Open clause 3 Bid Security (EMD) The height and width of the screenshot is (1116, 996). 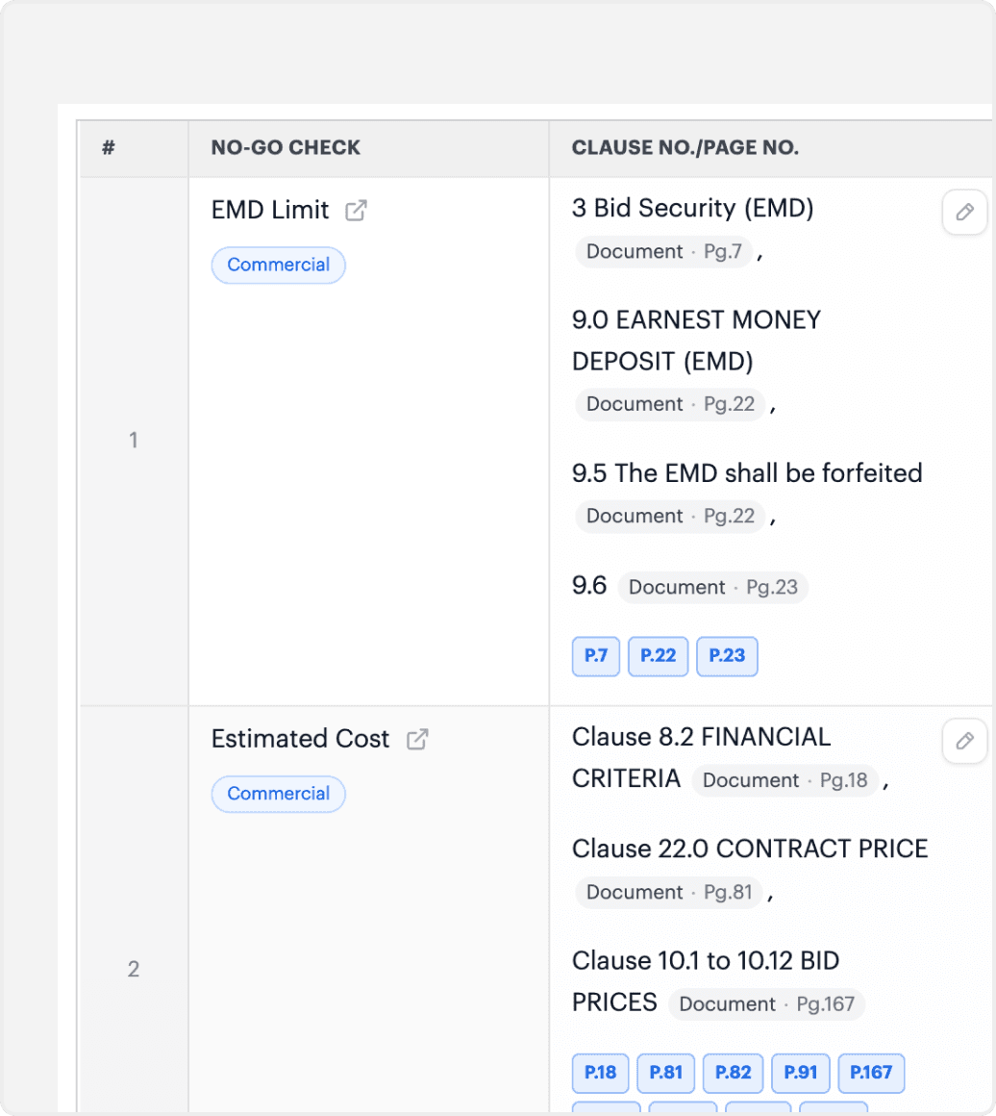pos(693,209)
